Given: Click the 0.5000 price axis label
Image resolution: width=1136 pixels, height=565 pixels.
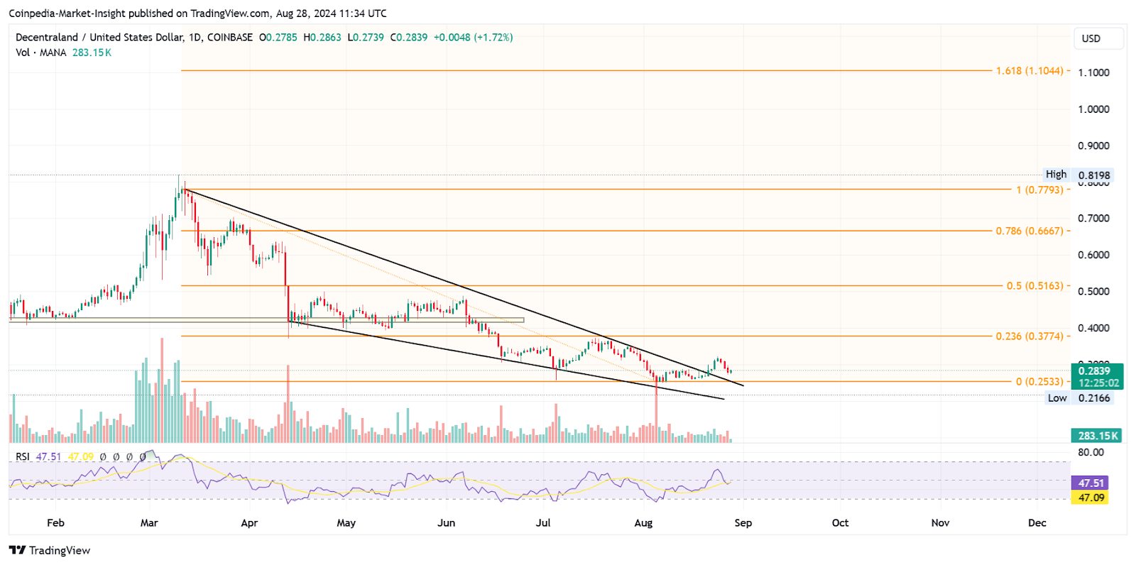Looking at the screenshot, I should [x=1093, y=292].
